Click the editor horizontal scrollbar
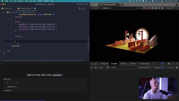 tap(43, 61)
